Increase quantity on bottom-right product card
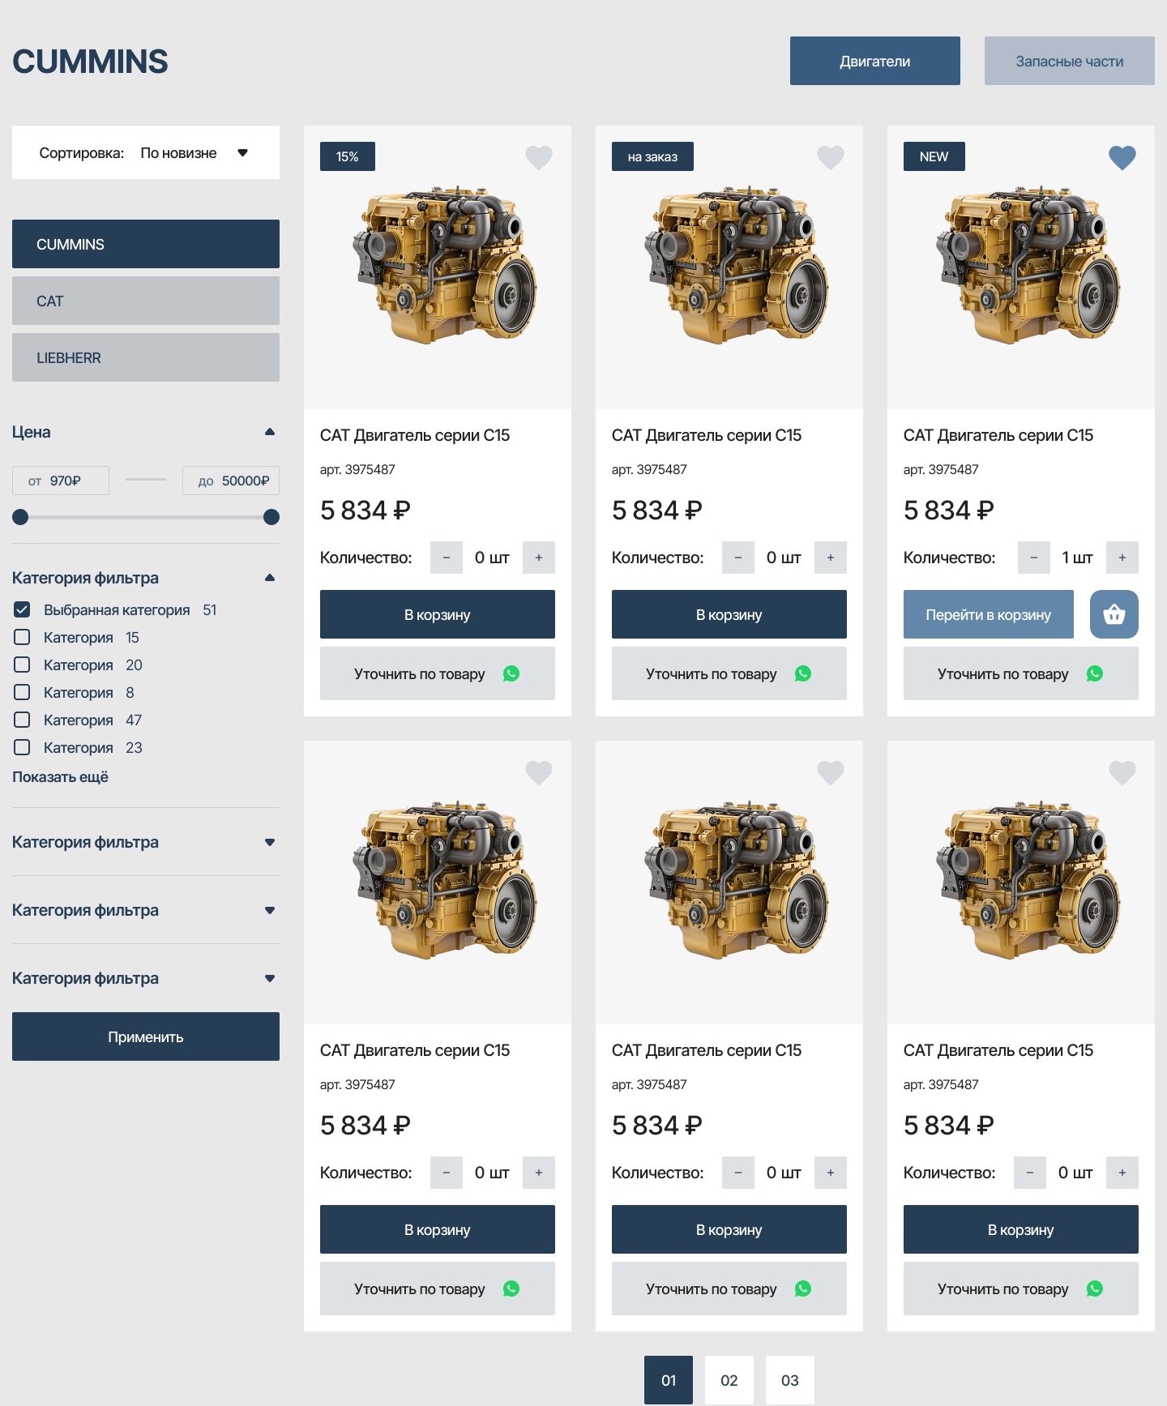This screenshot has width=1167, height=1406. (x=1122, y=1173)
